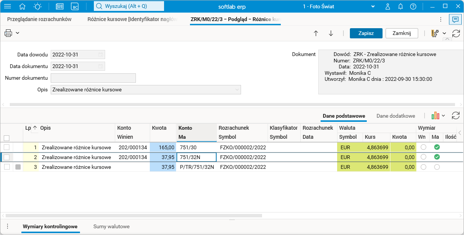This screenshot has width=464, height=235.
Task: Open bottom panel three-dot menu
Action: pos(7,226)
